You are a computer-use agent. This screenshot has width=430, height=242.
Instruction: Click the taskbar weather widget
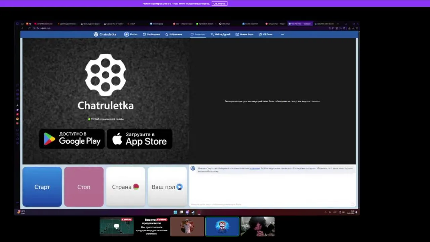tap(21, 212)
